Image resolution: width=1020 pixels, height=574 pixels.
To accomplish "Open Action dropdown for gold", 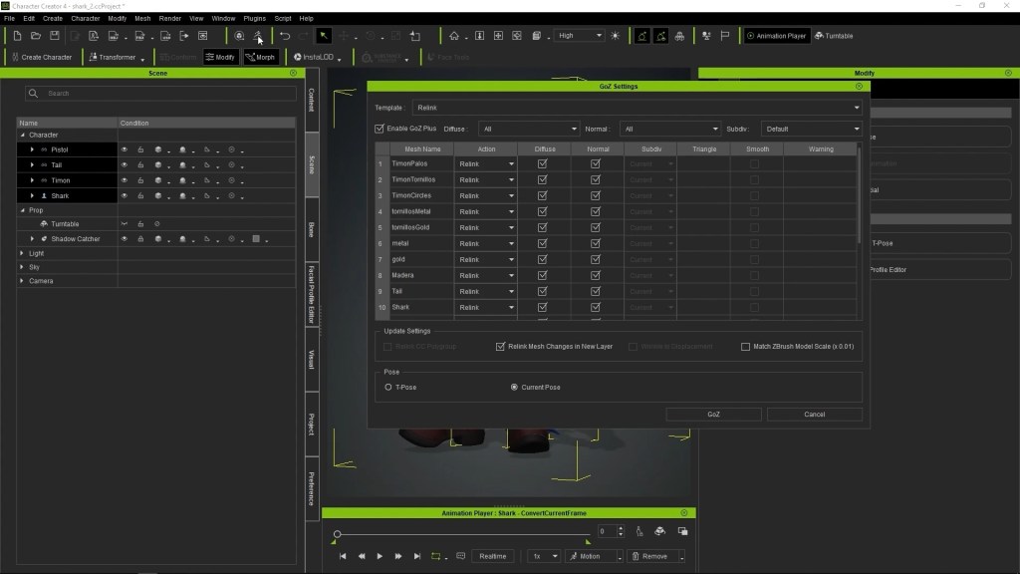I will click(x=486, y=260).
